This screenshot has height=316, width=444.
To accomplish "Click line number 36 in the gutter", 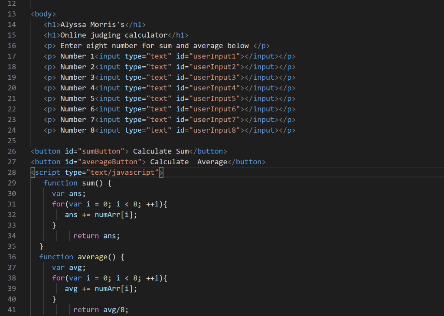I will click(12, 257).
